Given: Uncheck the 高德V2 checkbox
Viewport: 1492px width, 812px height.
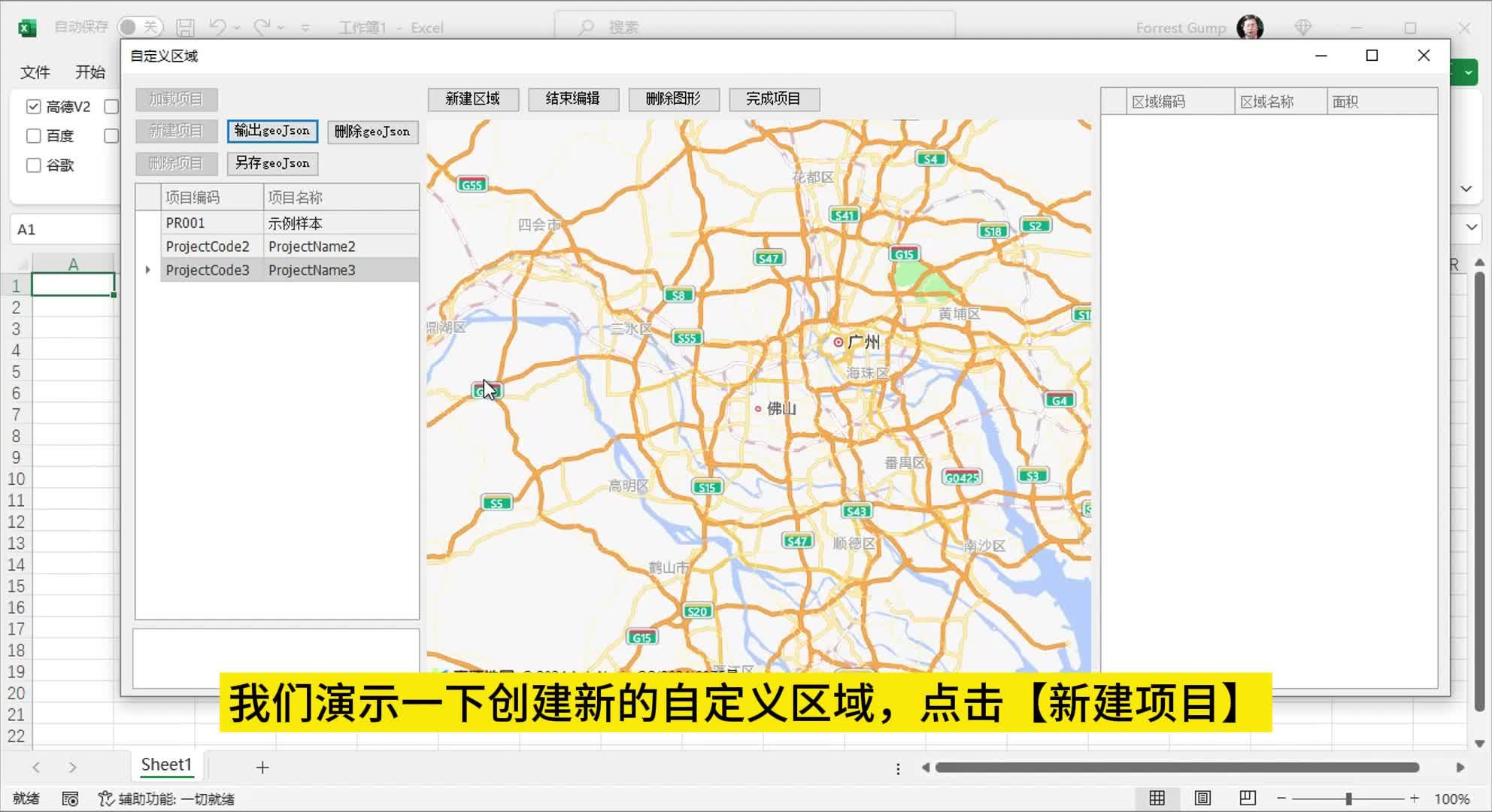Looking at the screenshot, I should click(x=33, y=106).
